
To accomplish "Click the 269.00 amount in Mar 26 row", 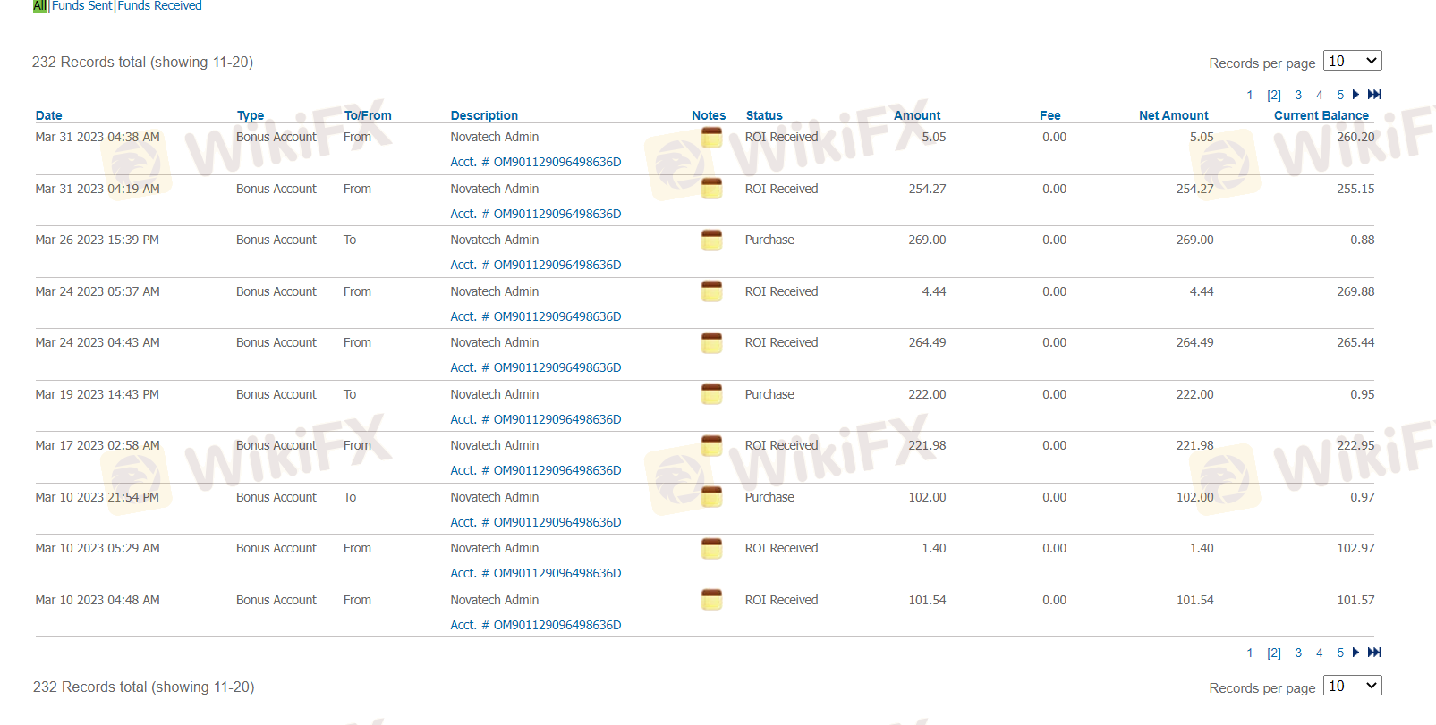I will pos(927,240).
